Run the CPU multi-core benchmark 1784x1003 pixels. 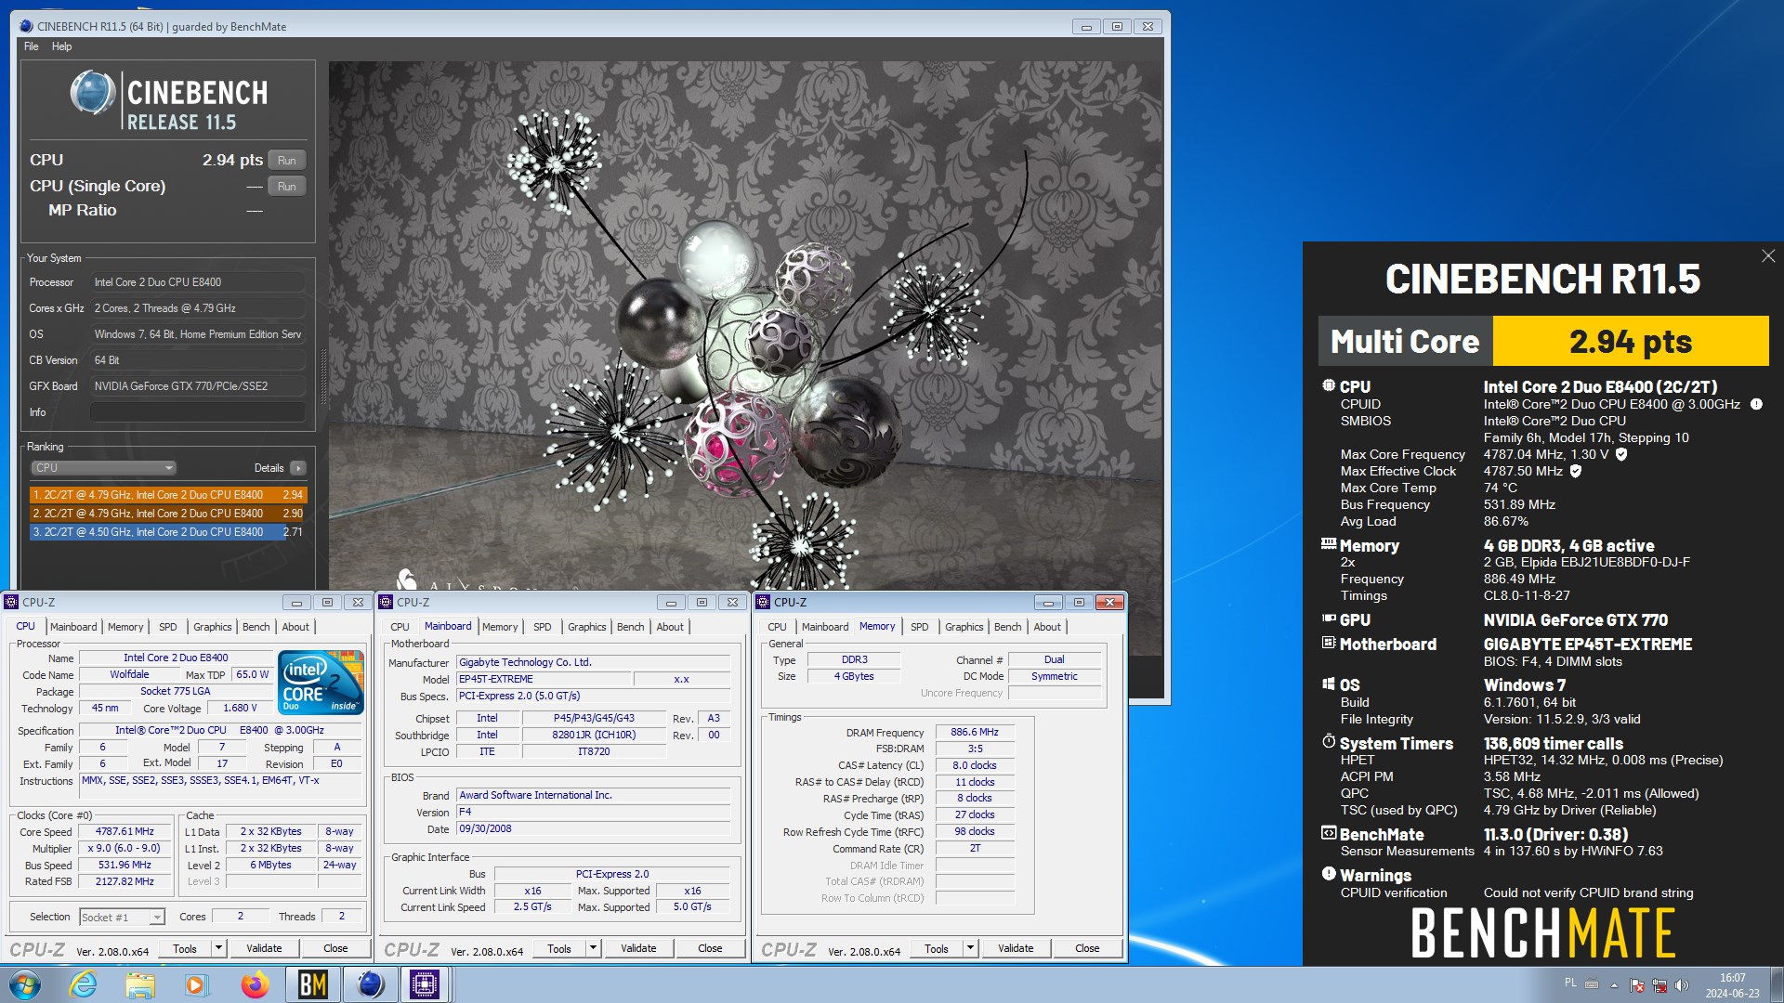click(286, 161)
